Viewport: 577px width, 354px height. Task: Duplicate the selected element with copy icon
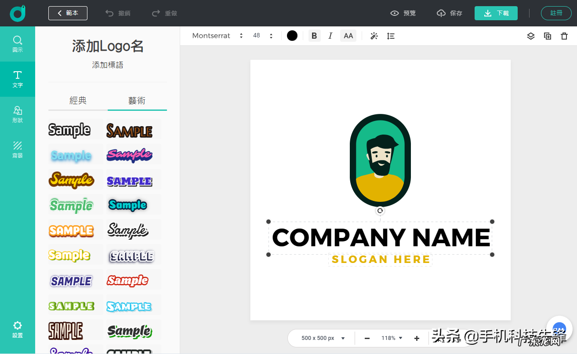click(x=548, y=36)
